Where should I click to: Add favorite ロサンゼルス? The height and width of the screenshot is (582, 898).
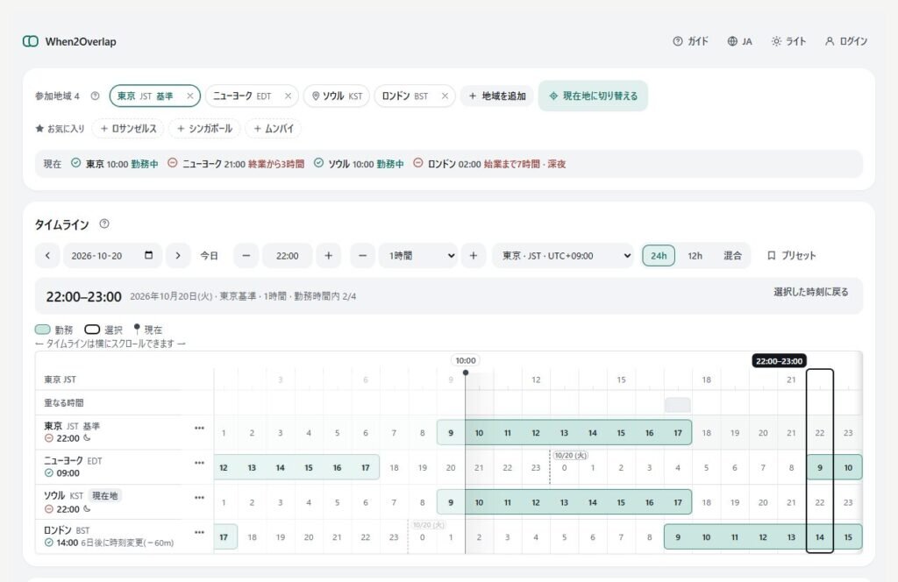click(128, 129)
